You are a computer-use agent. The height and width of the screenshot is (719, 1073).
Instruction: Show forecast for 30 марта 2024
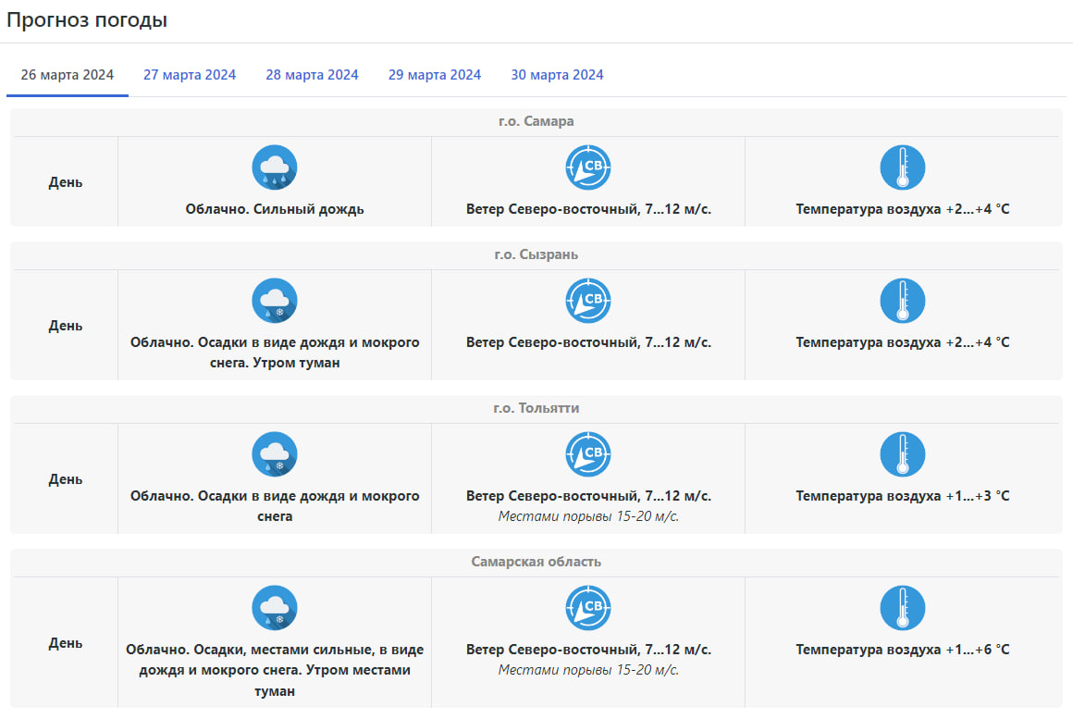[x=557, y=75]
